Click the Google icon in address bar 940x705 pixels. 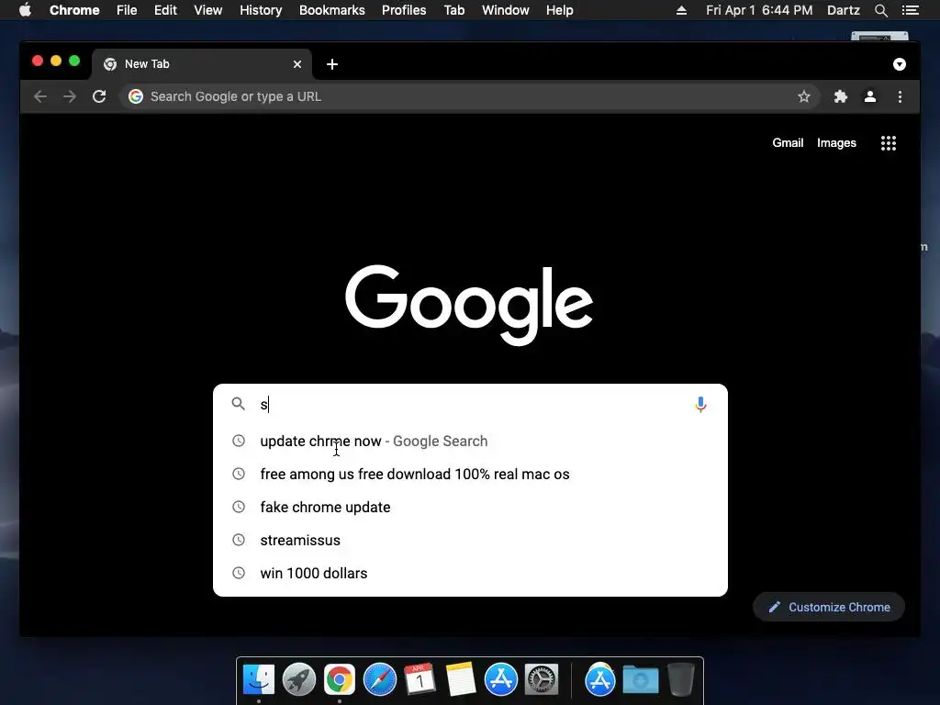pos(136,96)
